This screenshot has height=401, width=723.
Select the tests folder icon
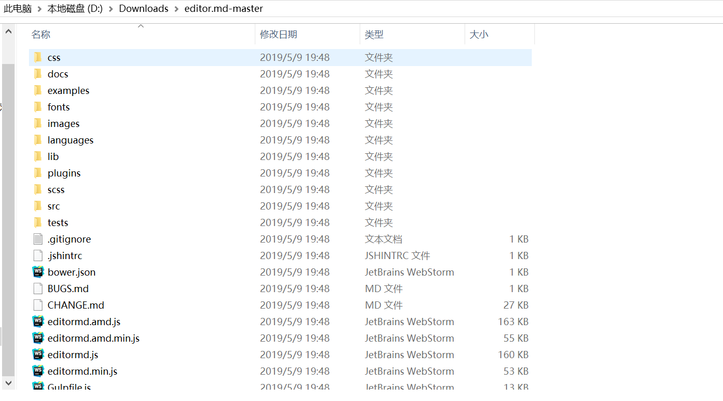pyautogui.click(x=38, y=222)
